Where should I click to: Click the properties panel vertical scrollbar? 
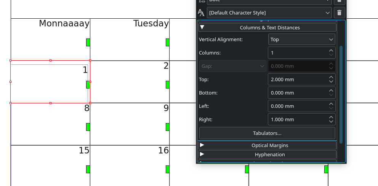tap(341, 95)
